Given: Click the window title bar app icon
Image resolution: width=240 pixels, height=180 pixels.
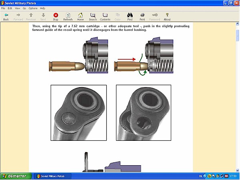Looking at the screenshot, I should pos(2,3).
